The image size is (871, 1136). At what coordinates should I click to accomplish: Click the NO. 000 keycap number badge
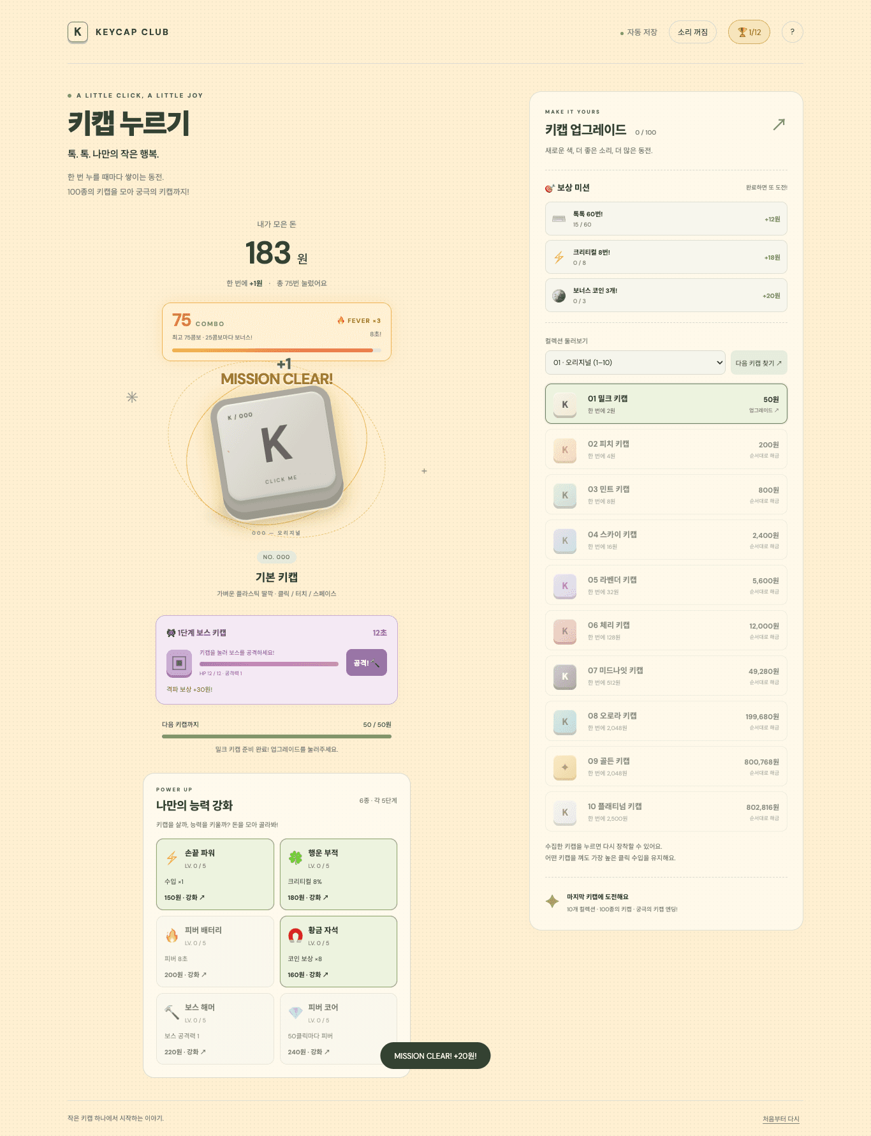[277, 557]
